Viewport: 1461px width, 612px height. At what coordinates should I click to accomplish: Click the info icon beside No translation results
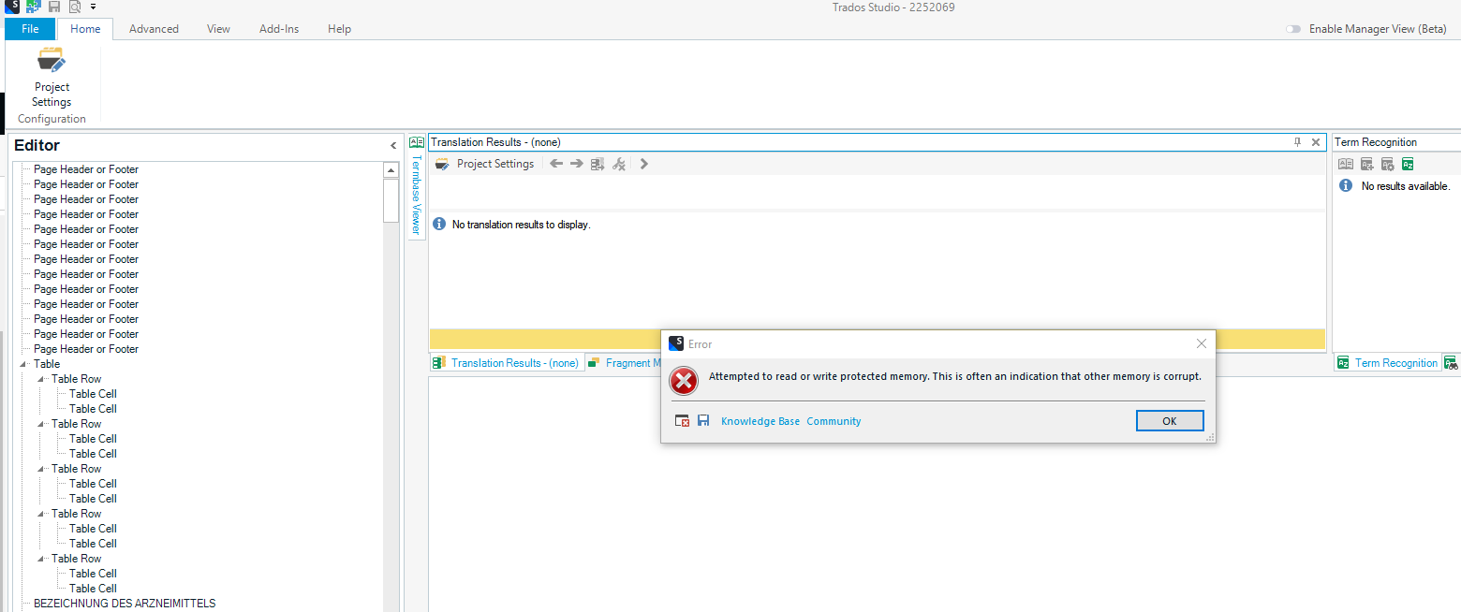(439, 225)
